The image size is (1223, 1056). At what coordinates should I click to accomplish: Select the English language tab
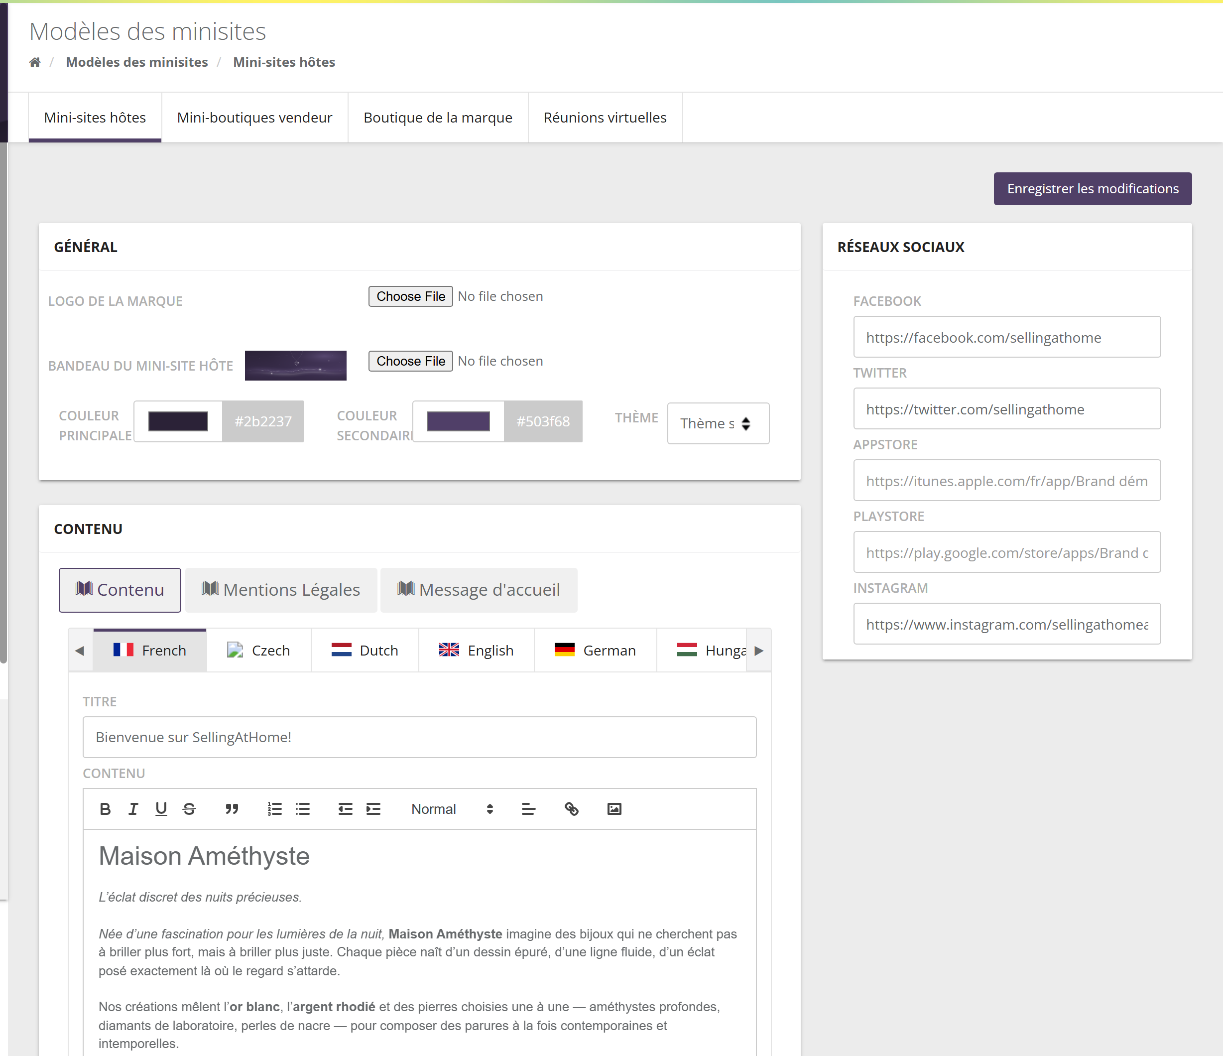[477, 650]
